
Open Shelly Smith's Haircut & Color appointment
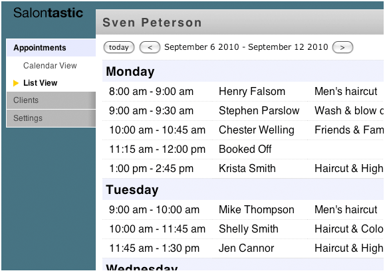tap(243, 229)
